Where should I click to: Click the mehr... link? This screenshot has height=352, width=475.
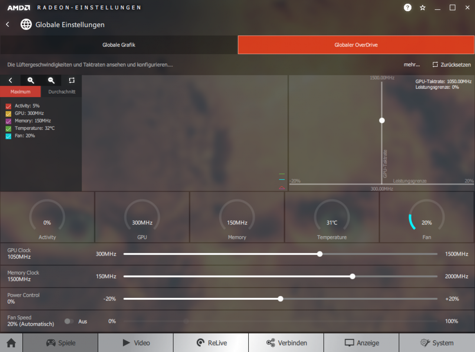[x=412, y=65]
